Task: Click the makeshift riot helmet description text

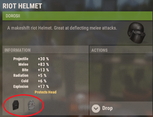Action: point(62,28)
